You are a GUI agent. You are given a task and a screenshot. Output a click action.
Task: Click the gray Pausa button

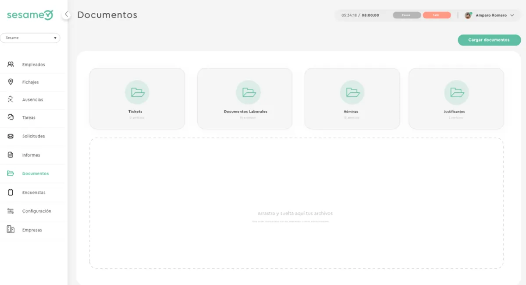[407, 15]
